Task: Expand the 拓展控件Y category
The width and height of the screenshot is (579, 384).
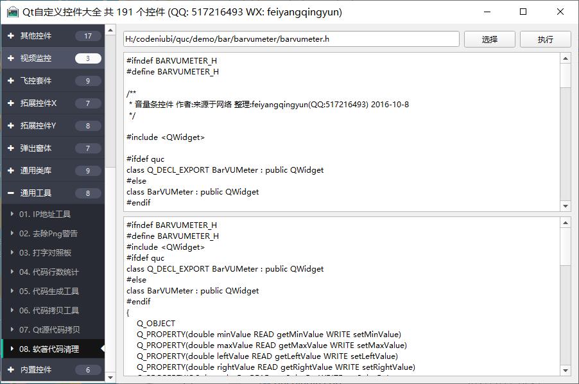Action: (39, 126)
